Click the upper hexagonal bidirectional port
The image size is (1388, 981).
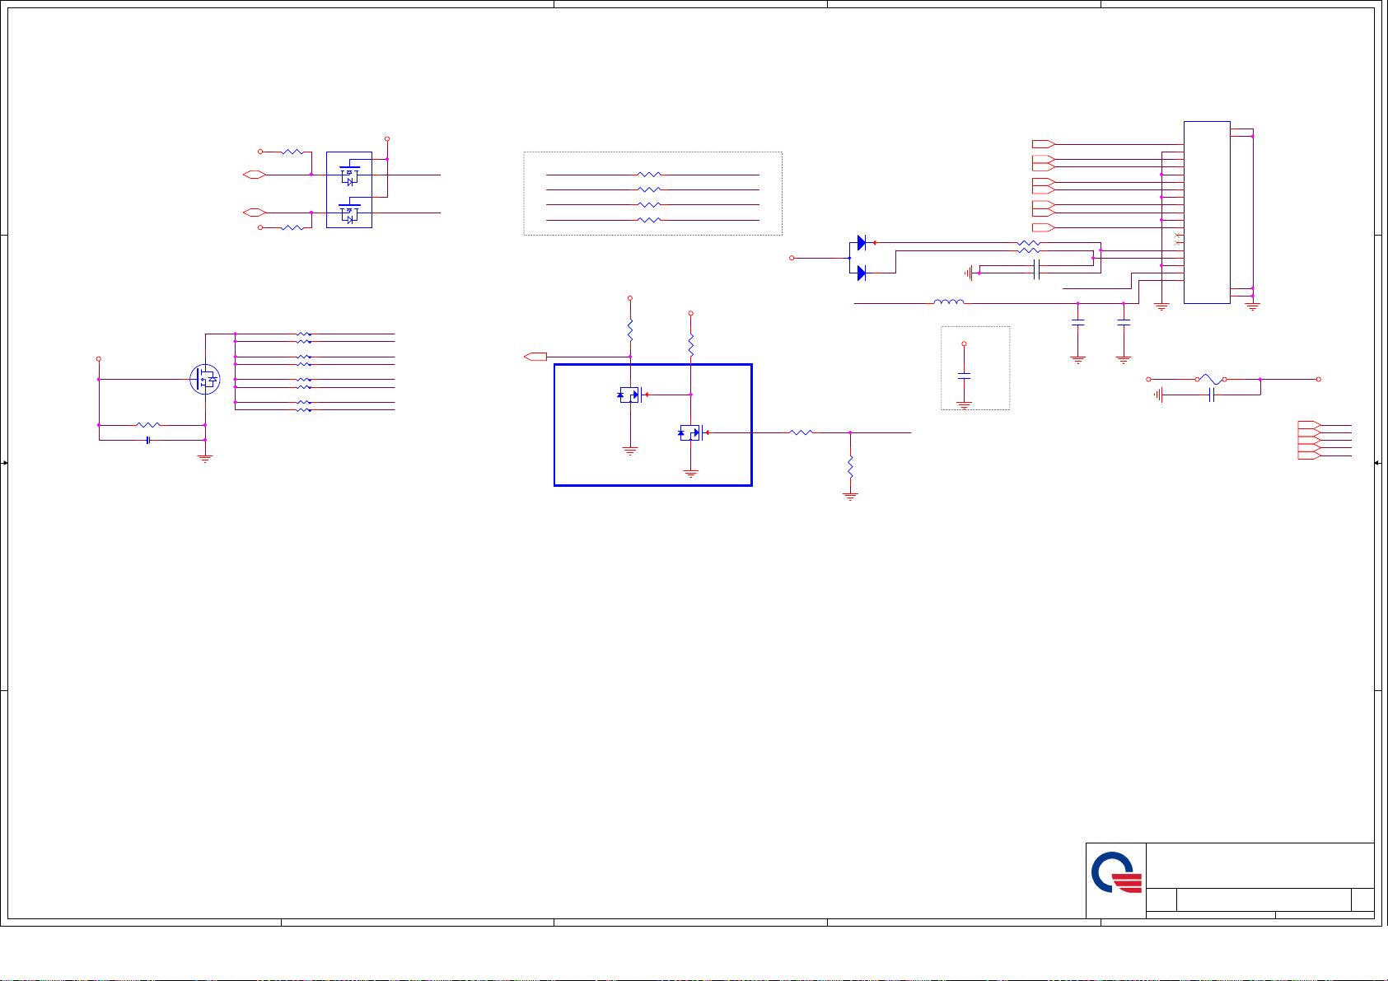[254, 175]
